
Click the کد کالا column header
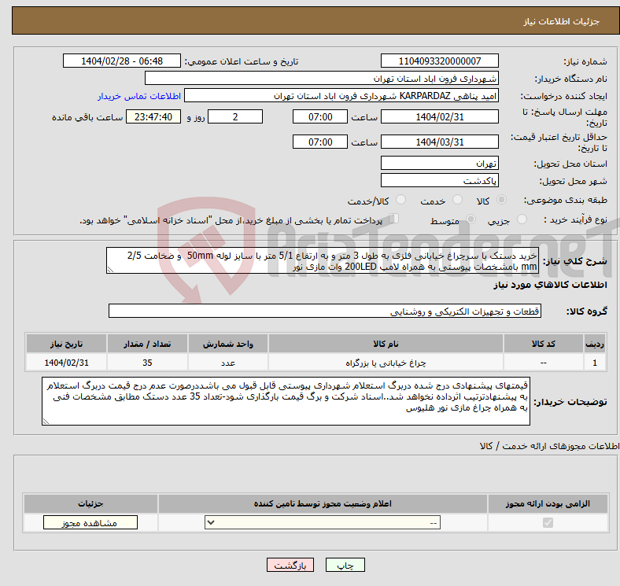(x=544, y=344)
